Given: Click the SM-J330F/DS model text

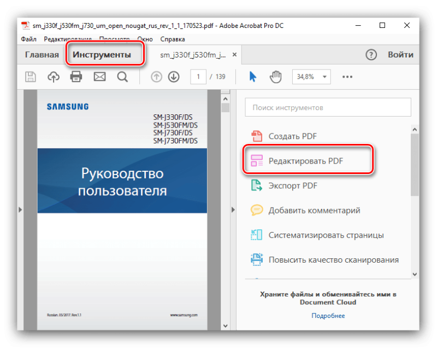Looking at the screenshot, I should (x=173, y=117).
